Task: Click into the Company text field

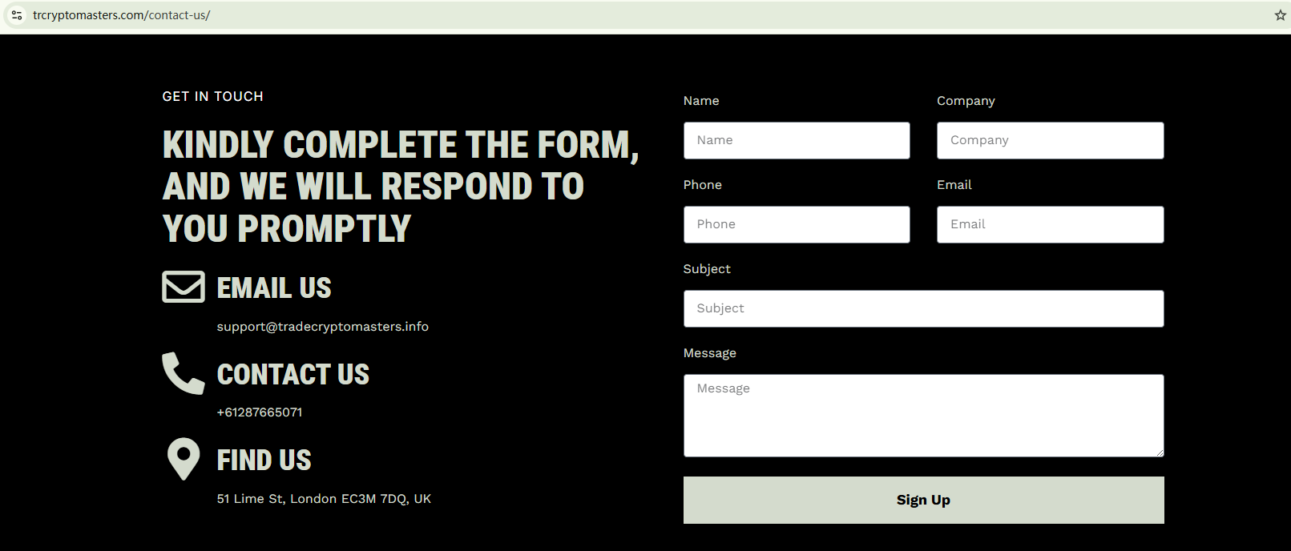Action: click(x=1050, y=141)
